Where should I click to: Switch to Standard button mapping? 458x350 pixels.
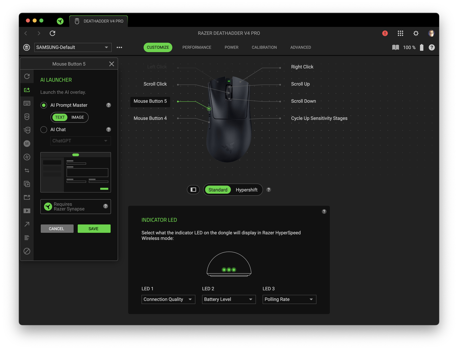coord(218,190)
